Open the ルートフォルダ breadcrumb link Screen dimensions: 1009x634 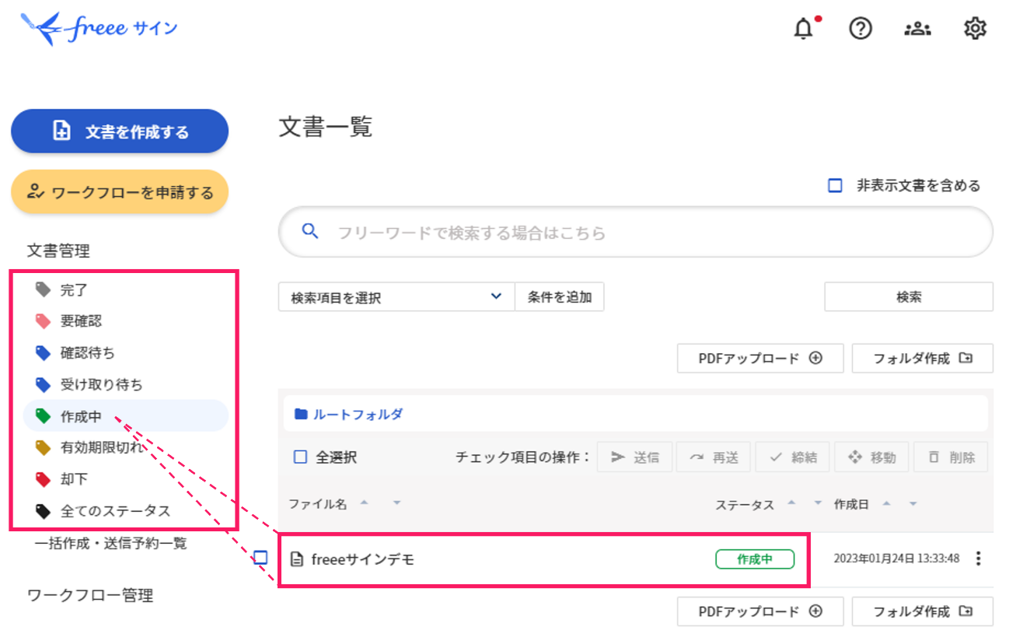coord(358,415)
